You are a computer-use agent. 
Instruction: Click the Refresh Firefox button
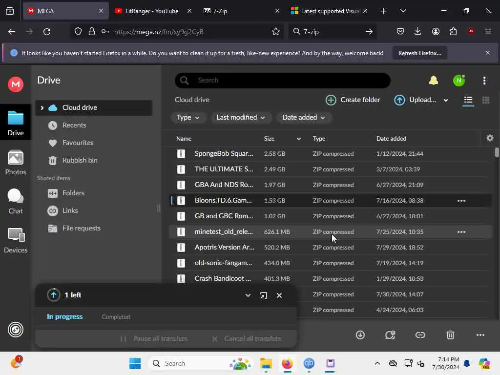click(x=419, y=53)
